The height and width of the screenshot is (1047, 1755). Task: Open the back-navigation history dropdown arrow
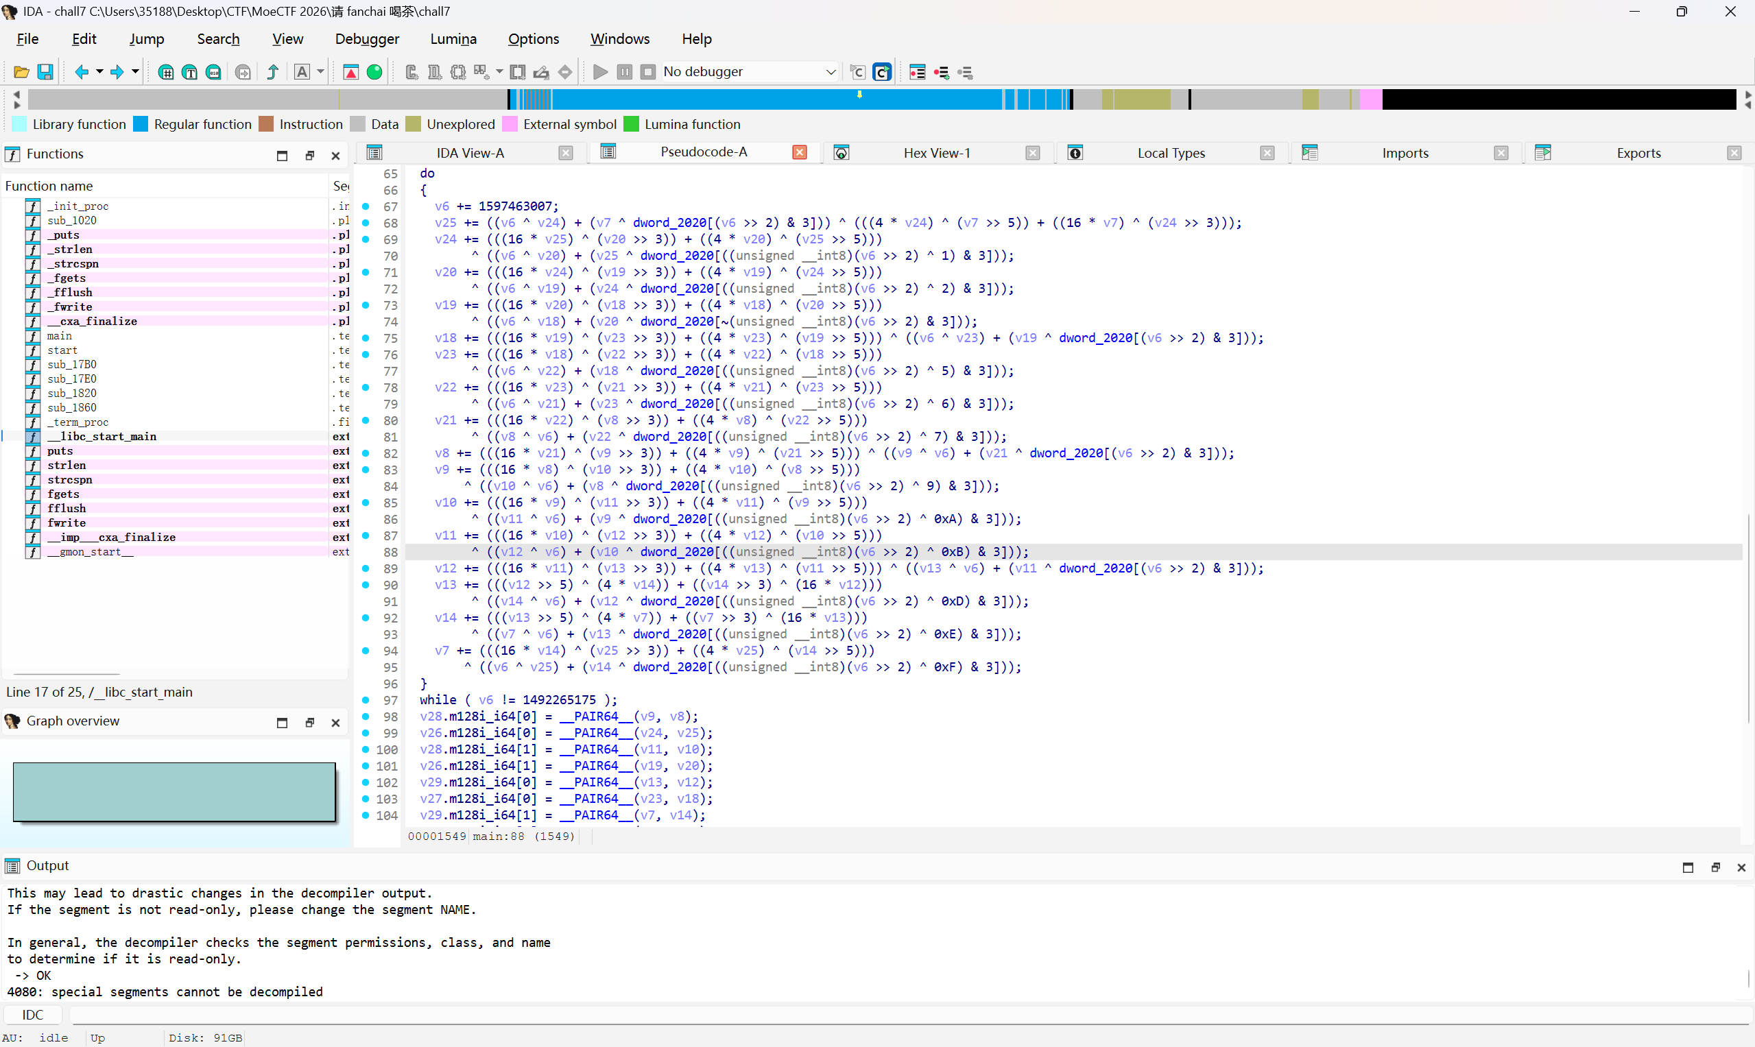[99, 72]
